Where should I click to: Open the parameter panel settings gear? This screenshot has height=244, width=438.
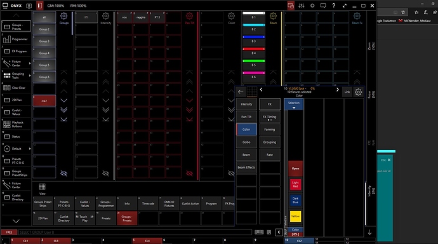click(x=359, y=91)
